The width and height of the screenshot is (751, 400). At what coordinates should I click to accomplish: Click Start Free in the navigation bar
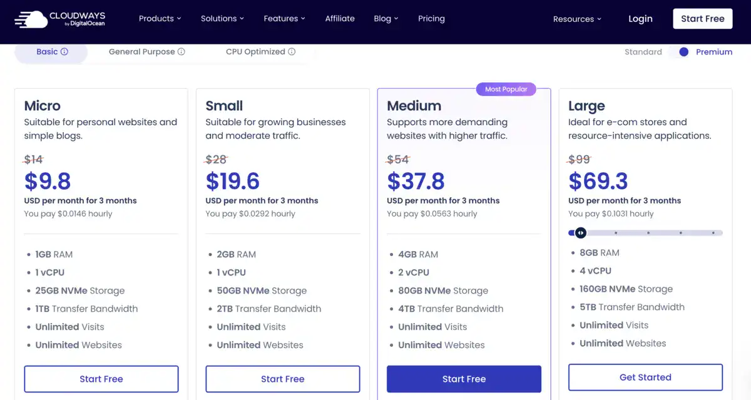tap(702, 19)
